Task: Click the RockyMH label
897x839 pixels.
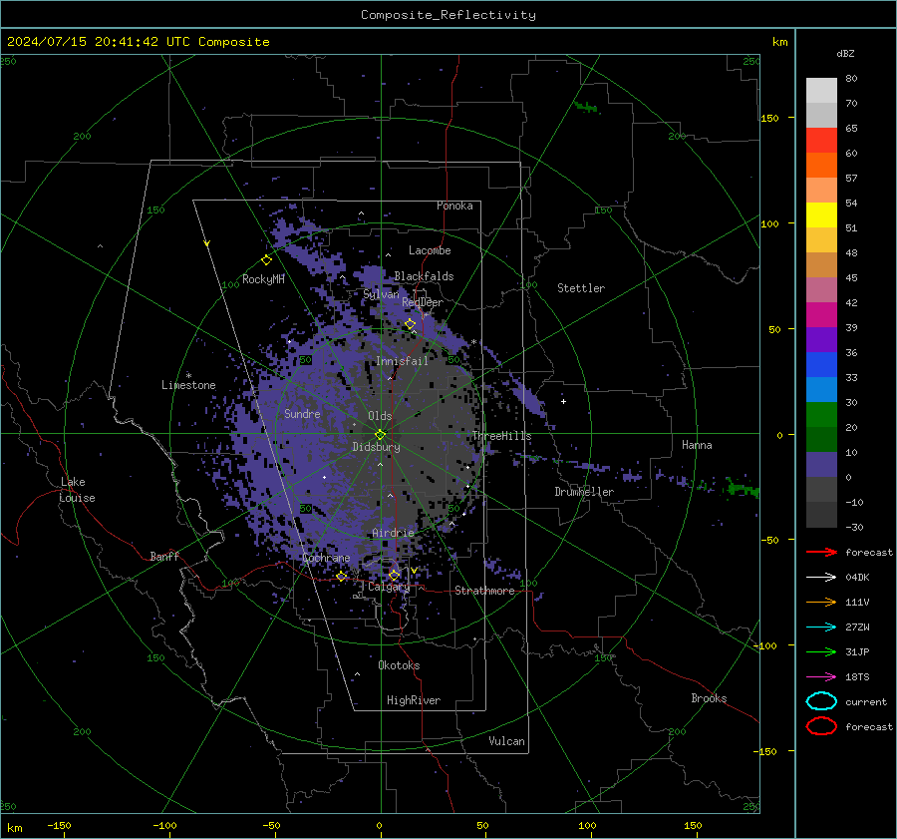Action: [263, 279]
